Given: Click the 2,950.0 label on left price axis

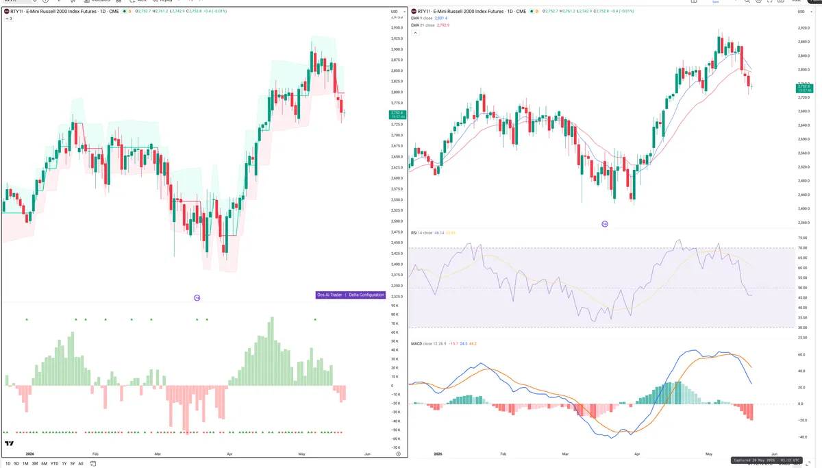Looking at the screenshot, I should [x=396, y=27].
